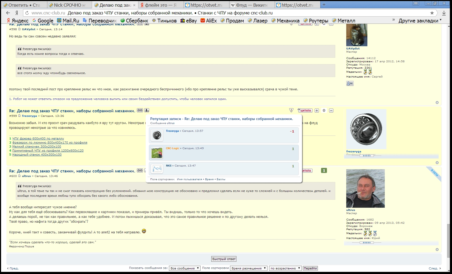Click the Быстрый ответ button

pyautogui.click(x=224, y=259)
